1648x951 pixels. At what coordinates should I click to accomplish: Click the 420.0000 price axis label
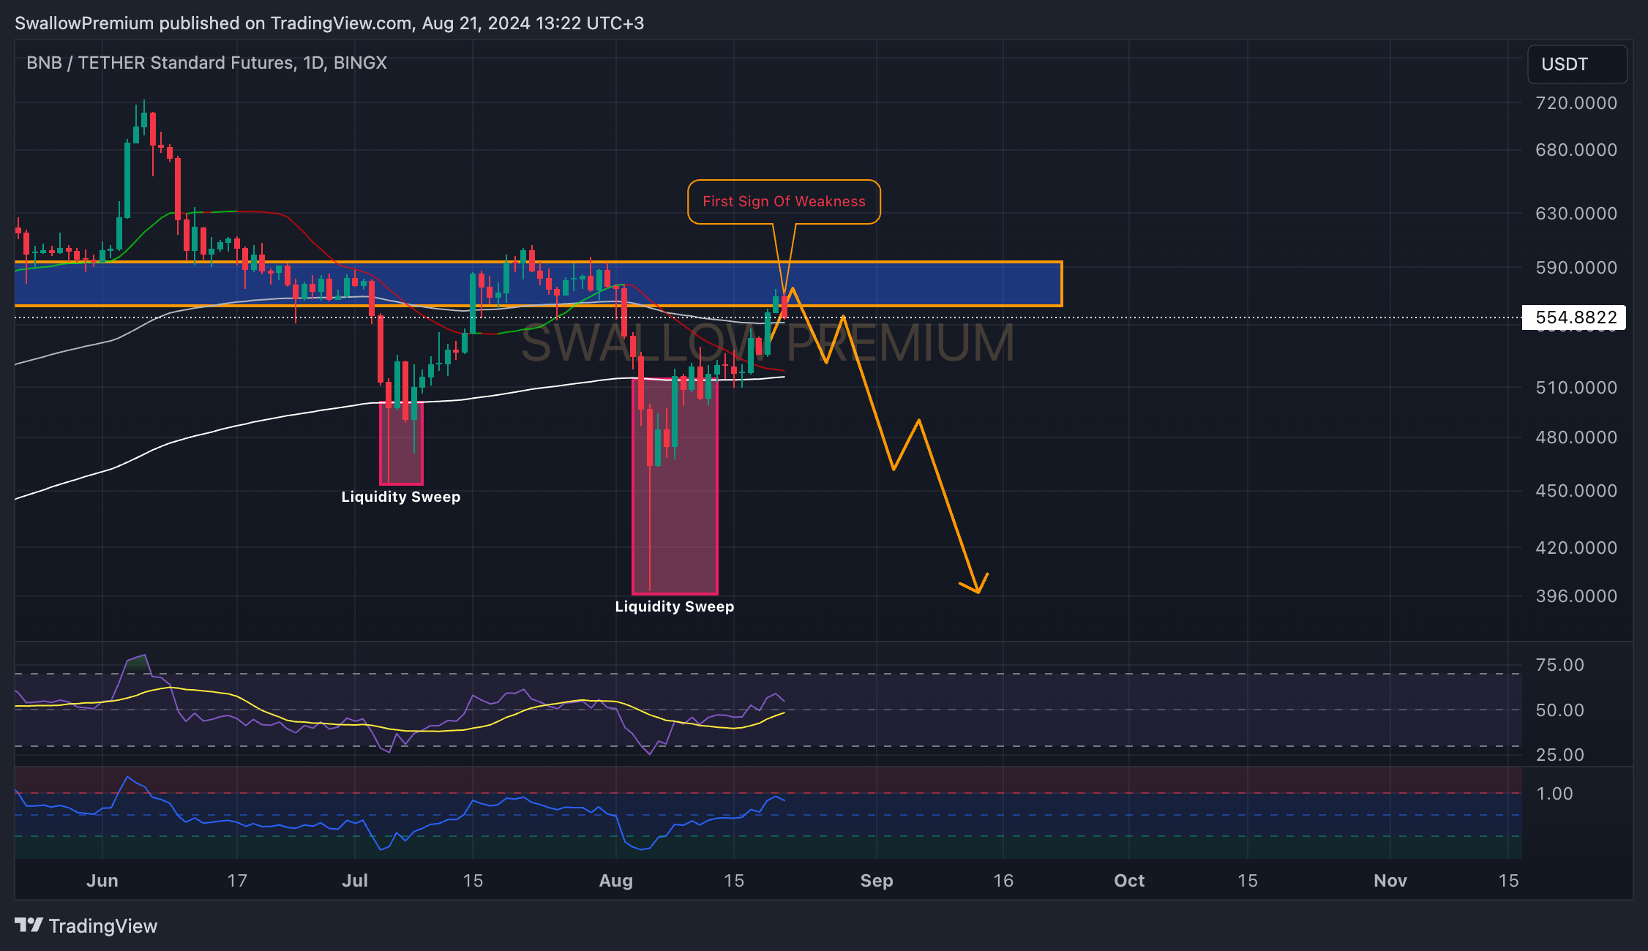click(x=1576, y=548)
